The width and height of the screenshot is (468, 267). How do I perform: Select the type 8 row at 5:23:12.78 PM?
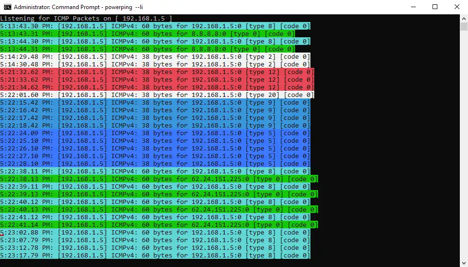pyautogui.click(x=155, y=247)
